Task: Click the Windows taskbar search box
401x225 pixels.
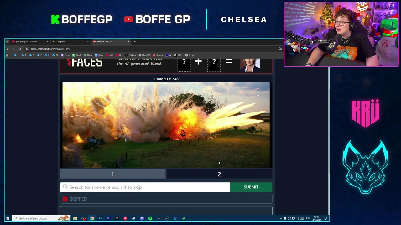Action: pyautogui.click(x=41, y=218)
